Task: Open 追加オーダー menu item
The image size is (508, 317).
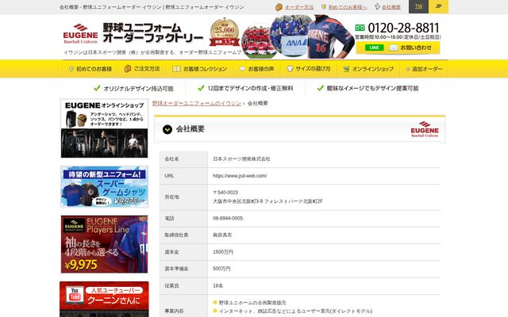Action: tap(424, 69)
